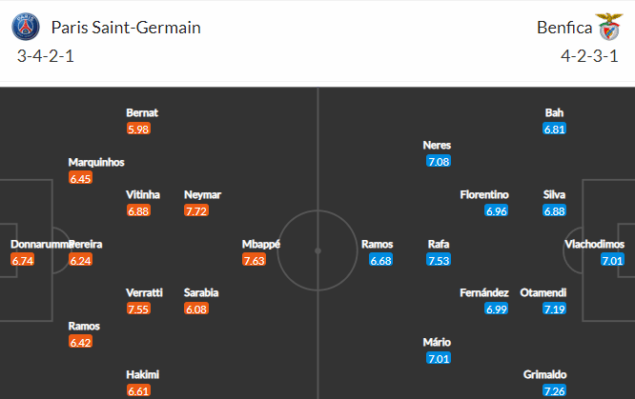635x399 pixels.
Task: Select Grimaldo's 7.26 rating badge
Action: point(554,391)
